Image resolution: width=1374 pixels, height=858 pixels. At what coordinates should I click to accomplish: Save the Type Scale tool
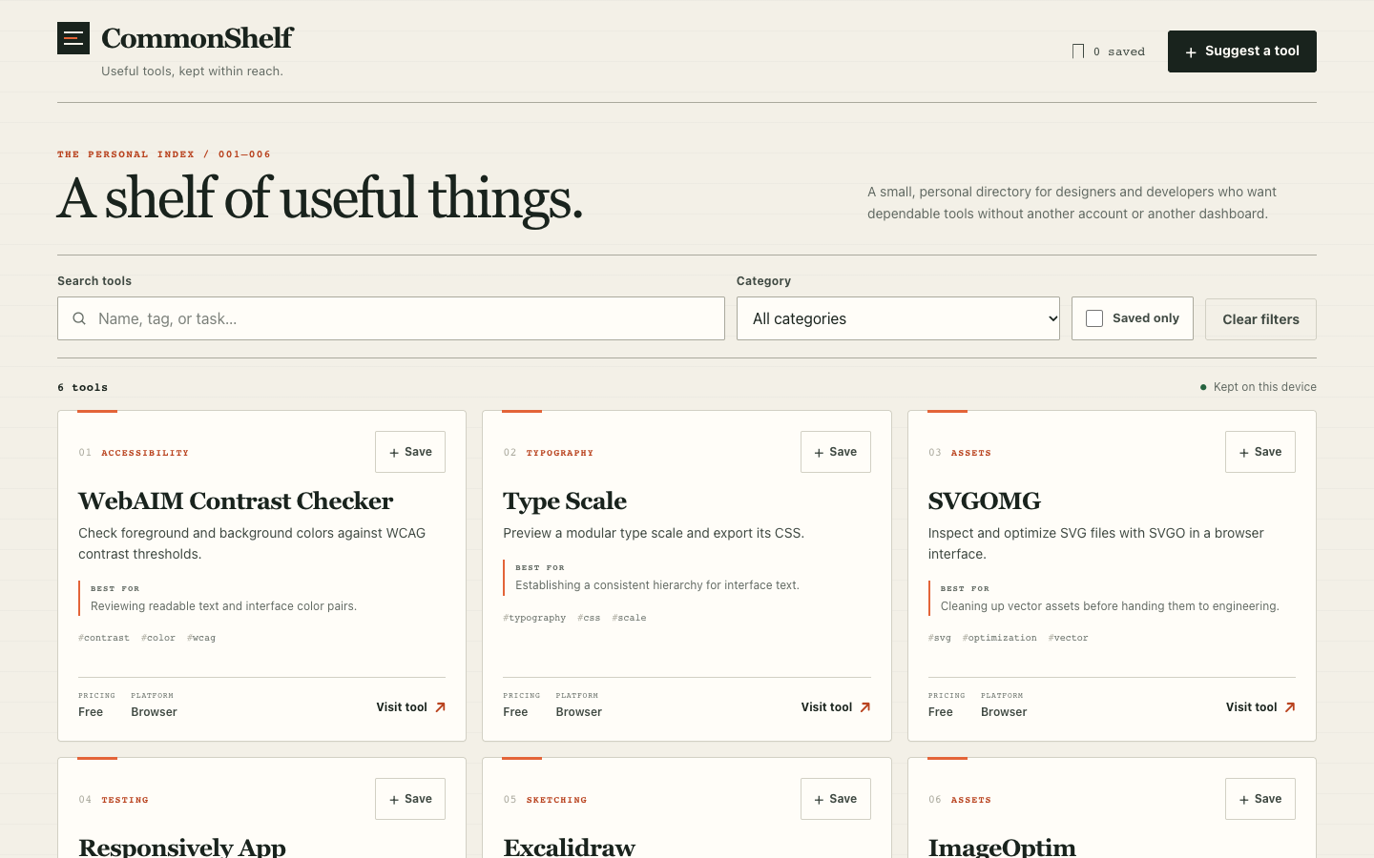pos(835,452)
